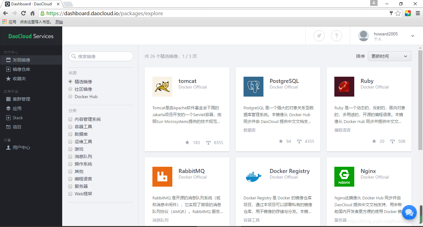Click the download icon on PostgreSQL card
Viewport: 423px width, 227px height.
299,141
